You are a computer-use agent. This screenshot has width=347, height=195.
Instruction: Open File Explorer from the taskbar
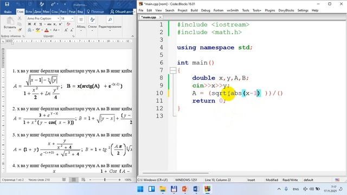coord(163,189)
